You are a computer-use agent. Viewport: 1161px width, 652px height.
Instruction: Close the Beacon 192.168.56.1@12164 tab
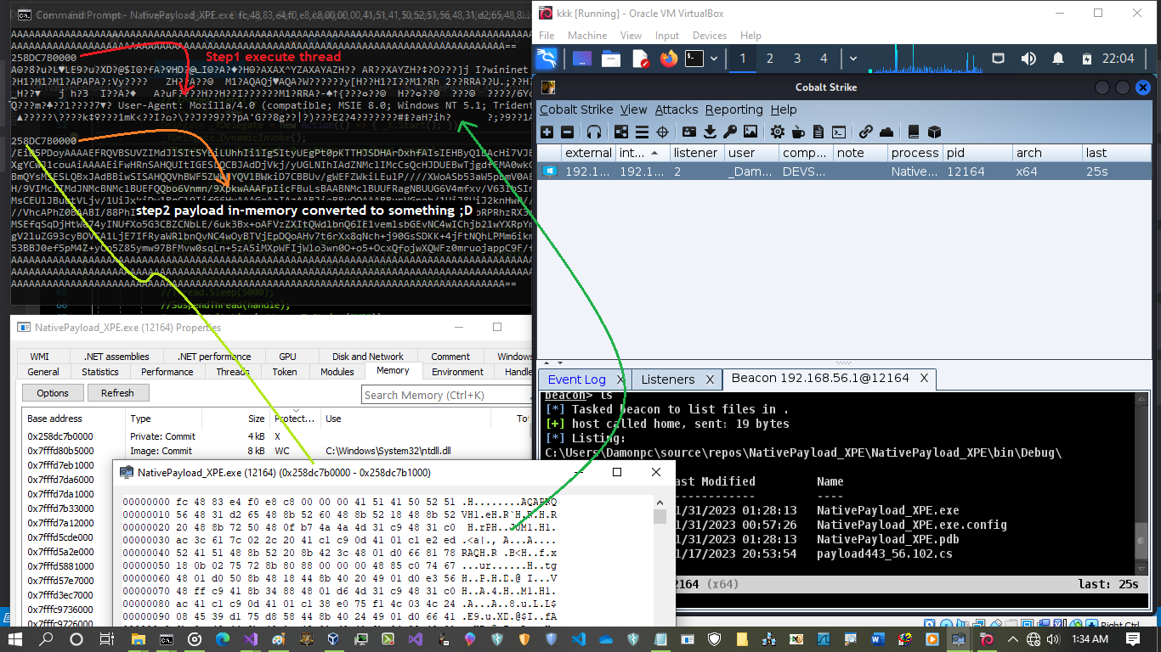[x=924, y=378]
